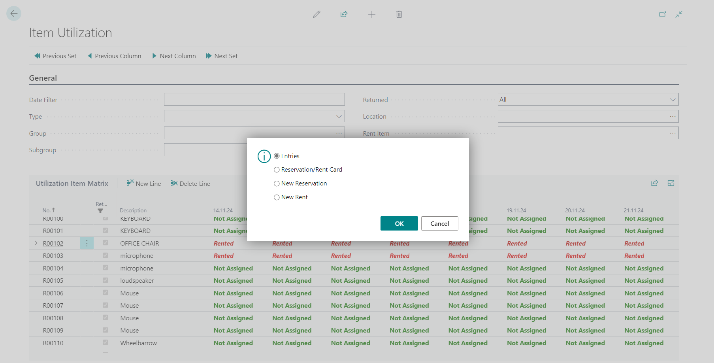
Task: Click the Ret... column filter funnel icon
Action: [x=100, y=211]
